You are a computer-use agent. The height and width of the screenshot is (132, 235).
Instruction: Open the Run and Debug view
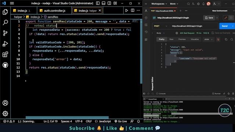pyautogui.click(x=5, y=44)
